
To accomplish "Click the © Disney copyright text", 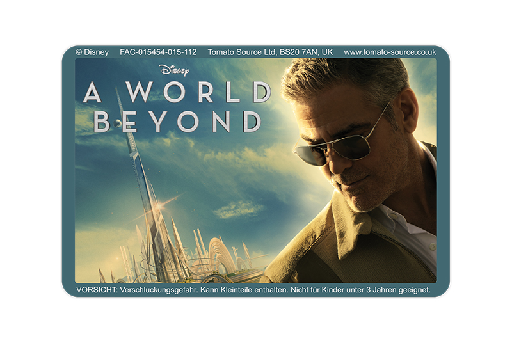I will (x=92, y=52).
